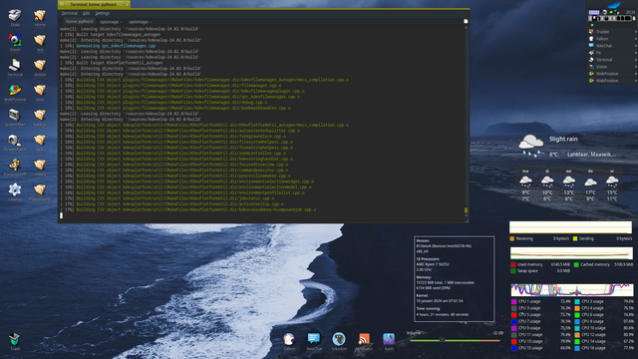Select Tracker entry in Deskbar
This screenshot has height=359, width=638.
602,32
